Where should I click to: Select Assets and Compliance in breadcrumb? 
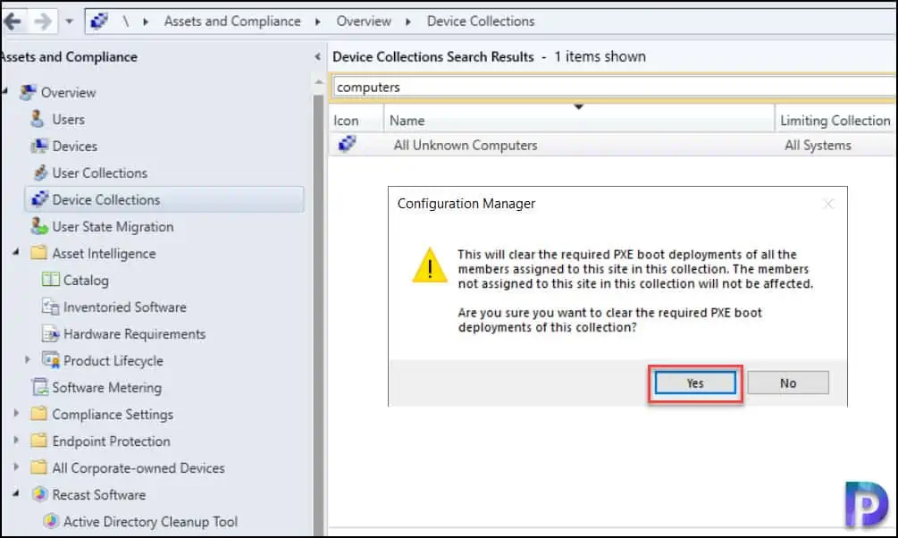click(x=232, y=21)
